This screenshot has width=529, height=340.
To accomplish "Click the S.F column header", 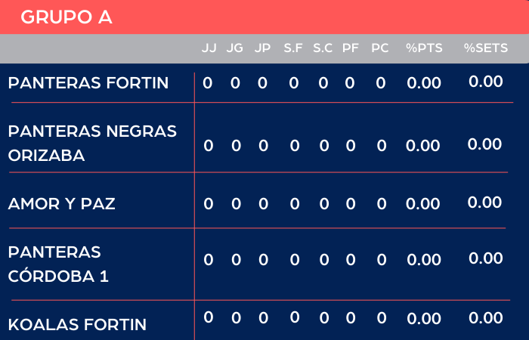I will [x=293, y=48].
